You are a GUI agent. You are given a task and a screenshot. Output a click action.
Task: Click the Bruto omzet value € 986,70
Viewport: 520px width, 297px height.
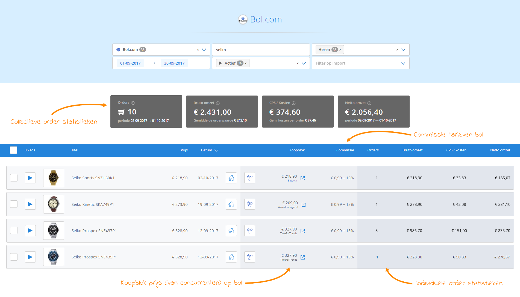point(414,231)
